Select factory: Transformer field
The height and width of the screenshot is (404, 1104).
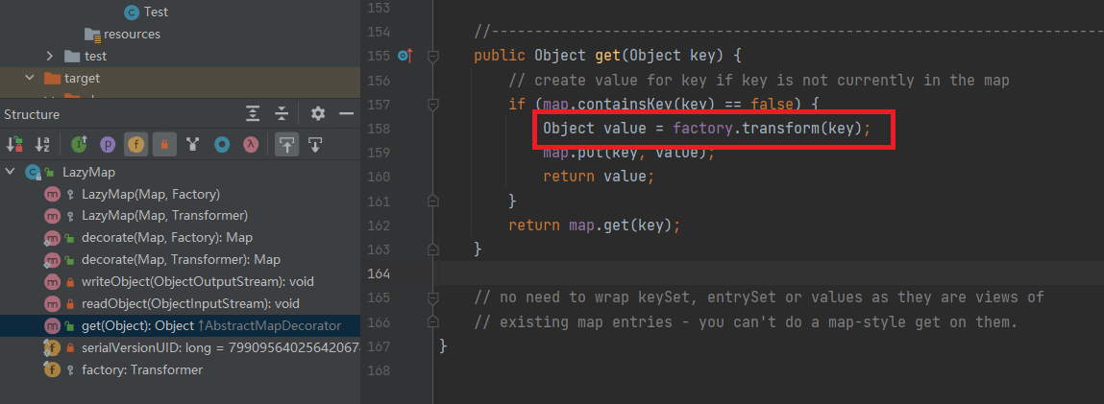click(142, 369)
